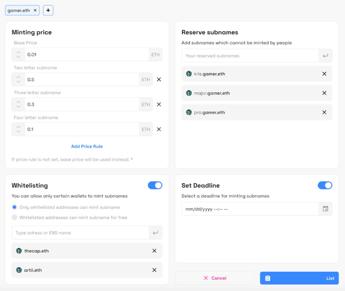The image size is (345, 291).
Task: Click the pink X icon on Cancel
Action: coord(206,278)
